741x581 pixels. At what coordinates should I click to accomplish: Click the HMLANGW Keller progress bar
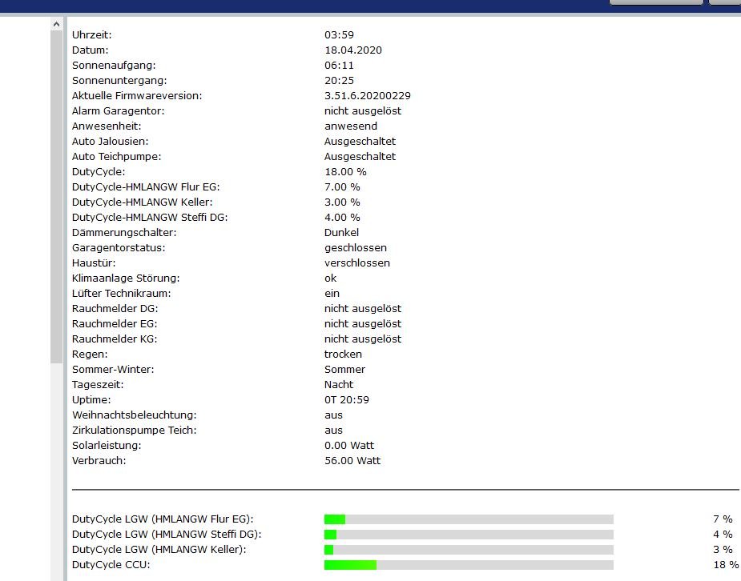(469, 550)
